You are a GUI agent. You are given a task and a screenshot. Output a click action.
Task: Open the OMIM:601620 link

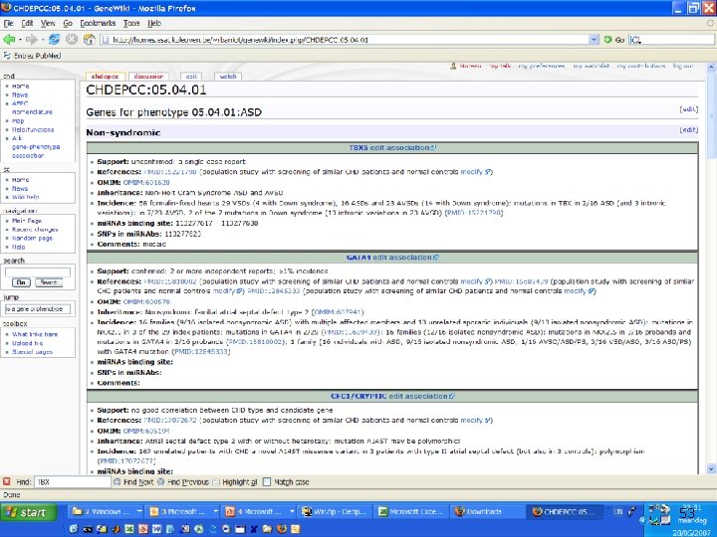coord(146,182)
